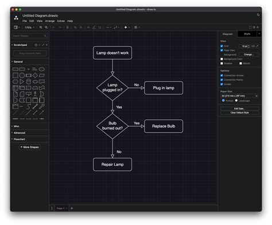Open the waypoints style dropdown in toolbar

[x=116, y=28]
